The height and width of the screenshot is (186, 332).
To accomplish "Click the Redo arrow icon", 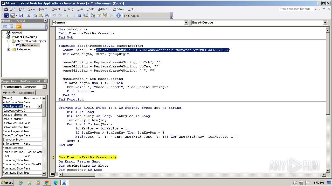I will pos(60,16).
